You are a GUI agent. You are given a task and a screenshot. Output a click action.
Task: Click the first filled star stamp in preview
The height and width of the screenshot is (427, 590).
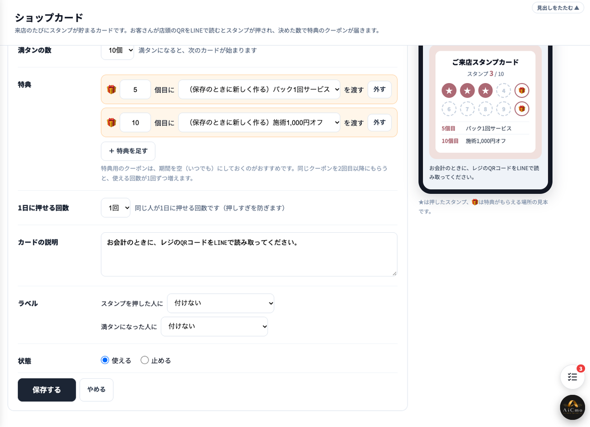(x=449, y=91)
